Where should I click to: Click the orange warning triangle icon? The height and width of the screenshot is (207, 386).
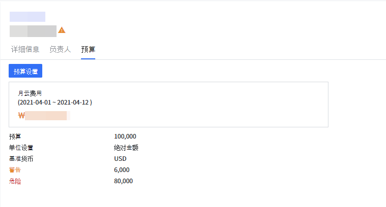coord(62,30)
